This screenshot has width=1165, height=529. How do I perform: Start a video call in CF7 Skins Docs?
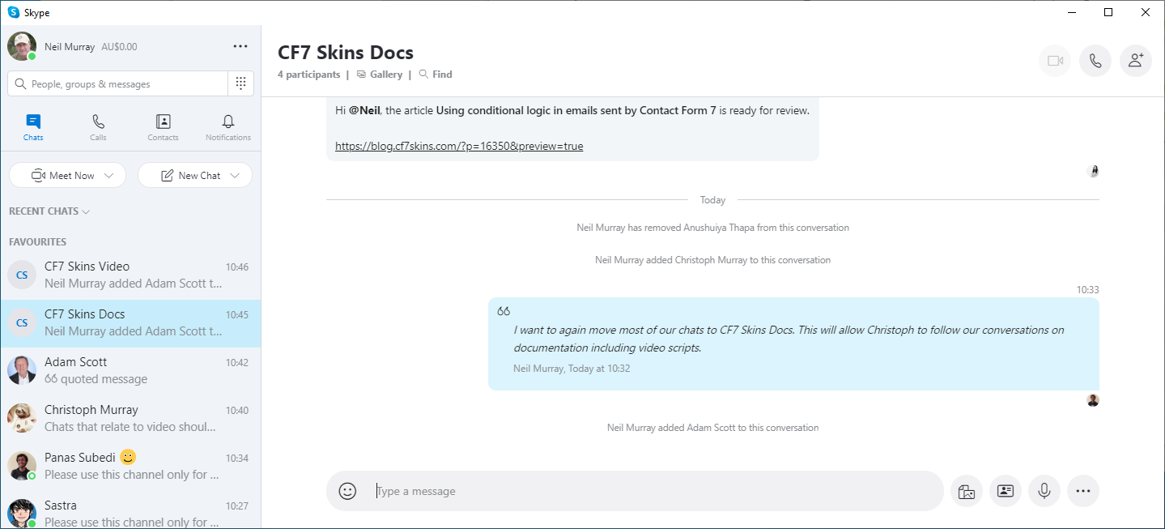coord(1054,61)
